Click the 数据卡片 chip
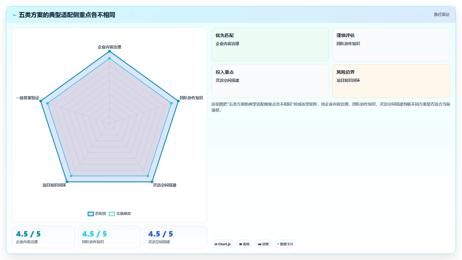Image resolution: width=462 pixels, height=260 pixels. click(285, 244)
